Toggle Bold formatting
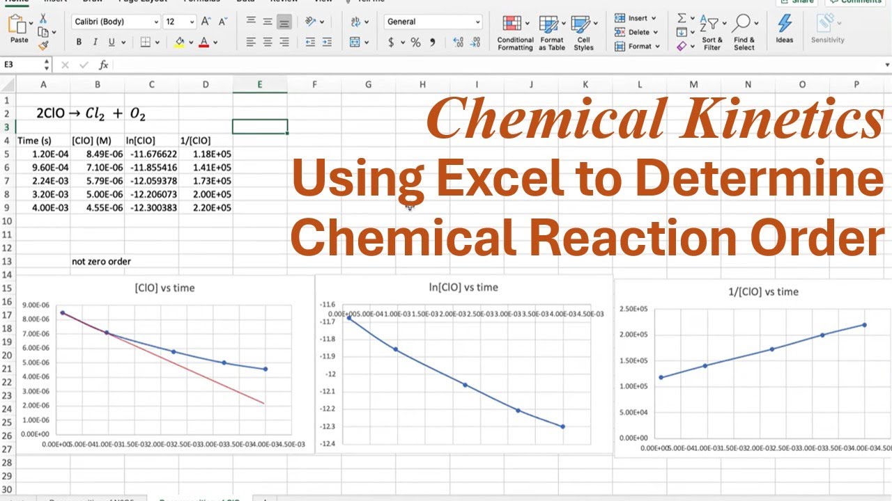Screen dimensions: 892x501 79,42
